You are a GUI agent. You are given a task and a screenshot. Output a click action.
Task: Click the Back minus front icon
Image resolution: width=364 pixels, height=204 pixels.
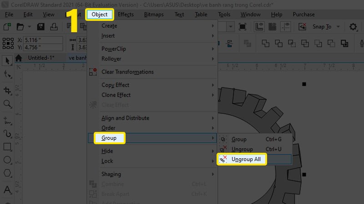coord(331,43)
